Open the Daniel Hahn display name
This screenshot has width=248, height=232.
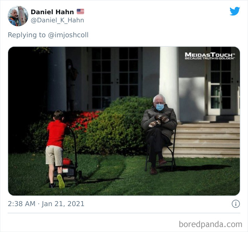(x=52, y=12)
